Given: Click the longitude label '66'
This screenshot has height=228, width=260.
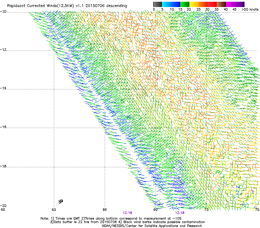Looking at the screenshot, I should pos(105,209).
